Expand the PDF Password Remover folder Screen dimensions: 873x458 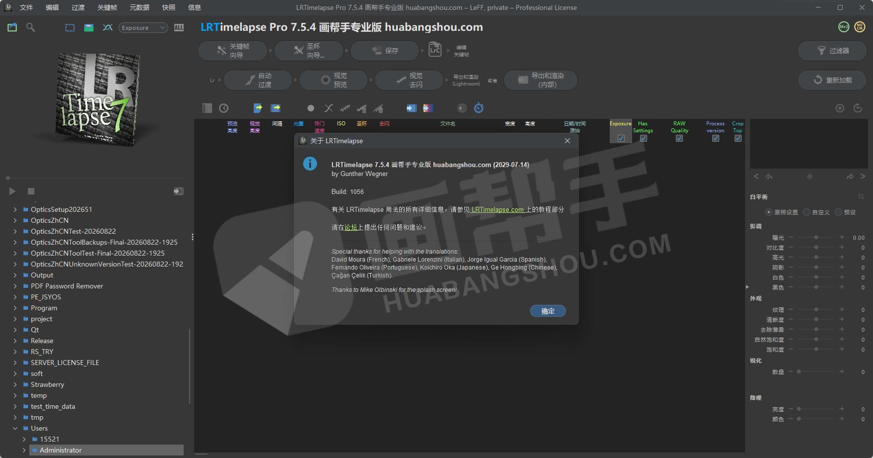pos(15,286)
